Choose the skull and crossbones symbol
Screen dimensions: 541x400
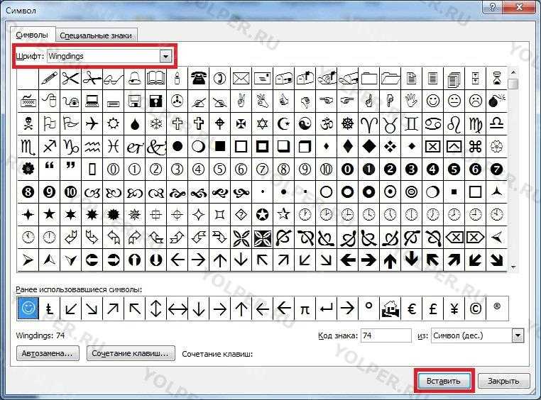pyautogui.click(x=28, y=123)
